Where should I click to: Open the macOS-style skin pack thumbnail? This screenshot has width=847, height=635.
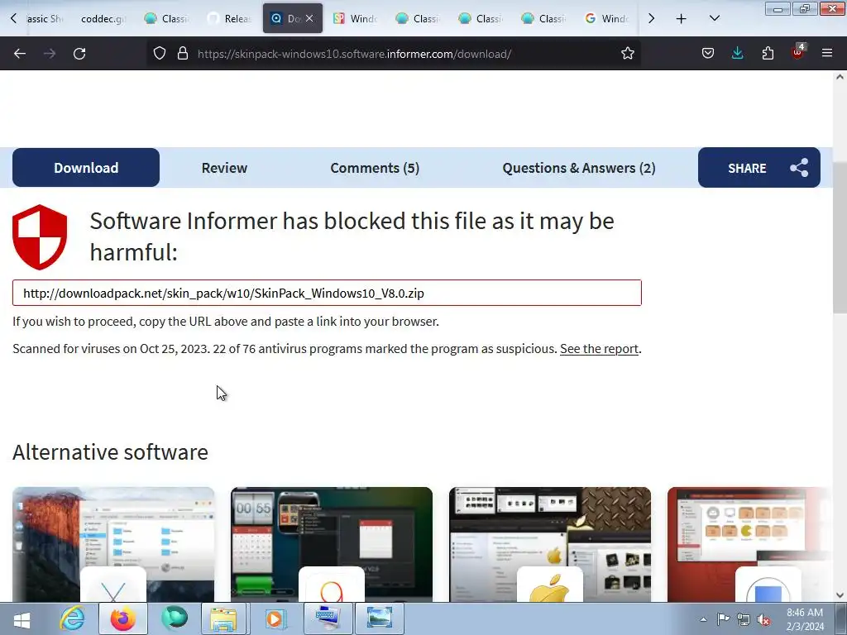click(113, 544)
